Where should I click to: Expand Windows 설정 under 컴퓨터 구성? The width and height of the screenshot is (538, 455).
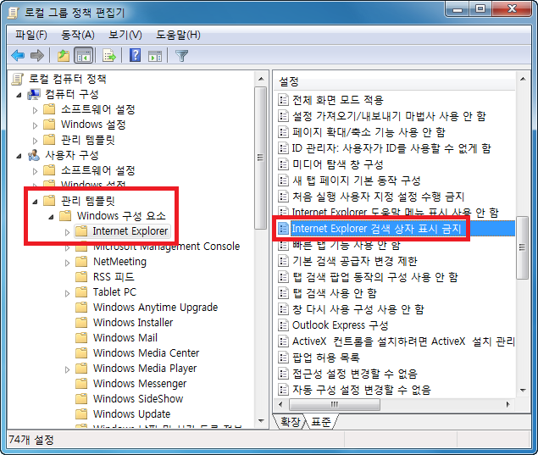click(35, 125)
